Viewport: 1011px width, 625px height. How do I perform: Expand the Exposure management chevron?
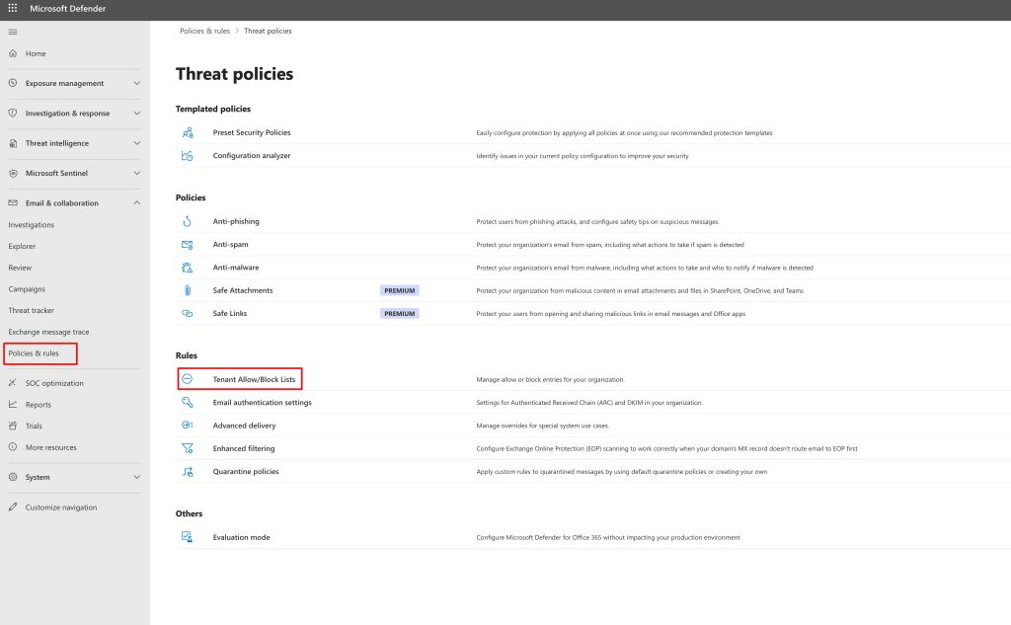tap(136, 83)
